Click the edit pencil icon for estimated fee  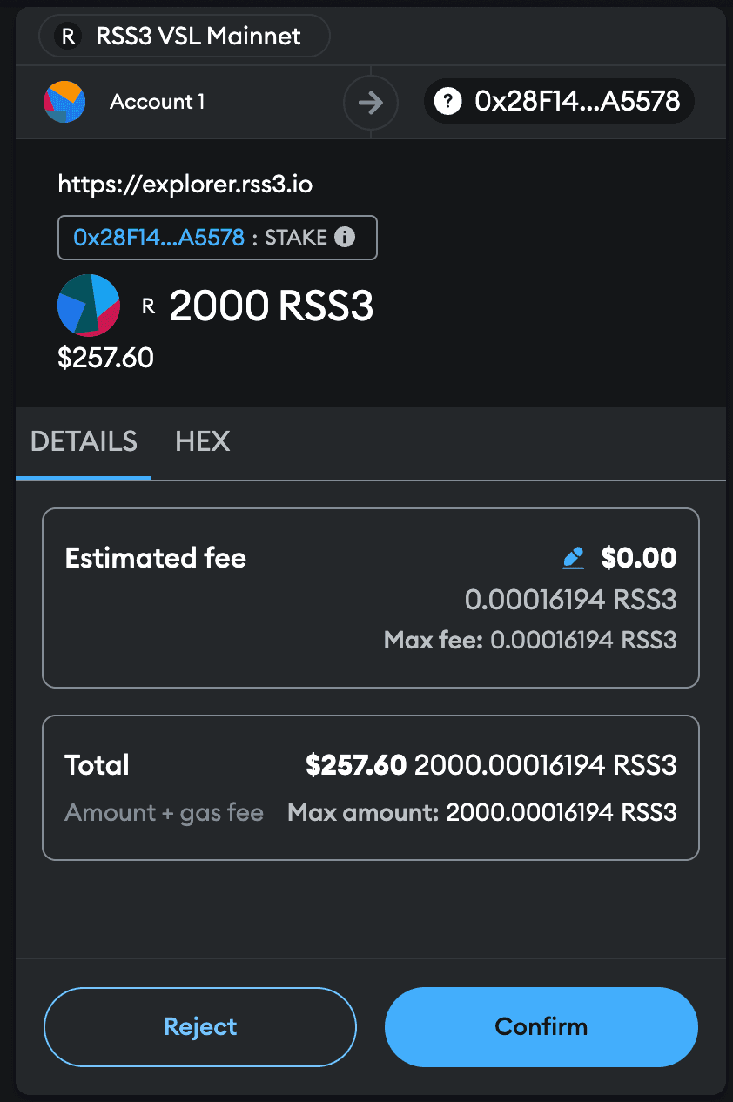click(574, 558)
